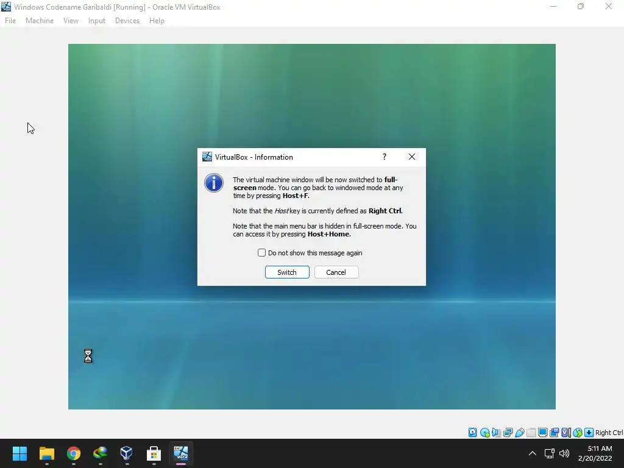The height and width of the screenshot is (468, 624).
Task: Click the VirtualBox window title icon
Action: [6, 7]
